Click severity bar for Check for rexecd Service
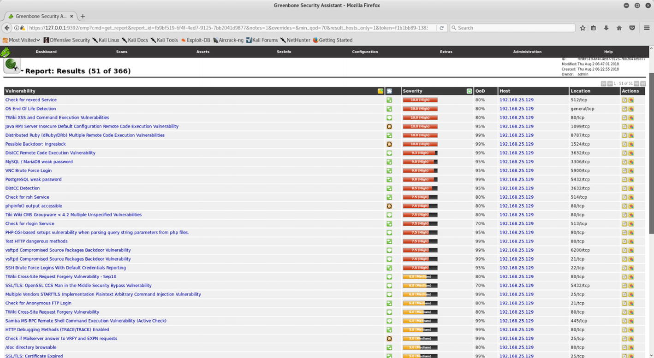The image size is (654, 358). pos(420,100)
